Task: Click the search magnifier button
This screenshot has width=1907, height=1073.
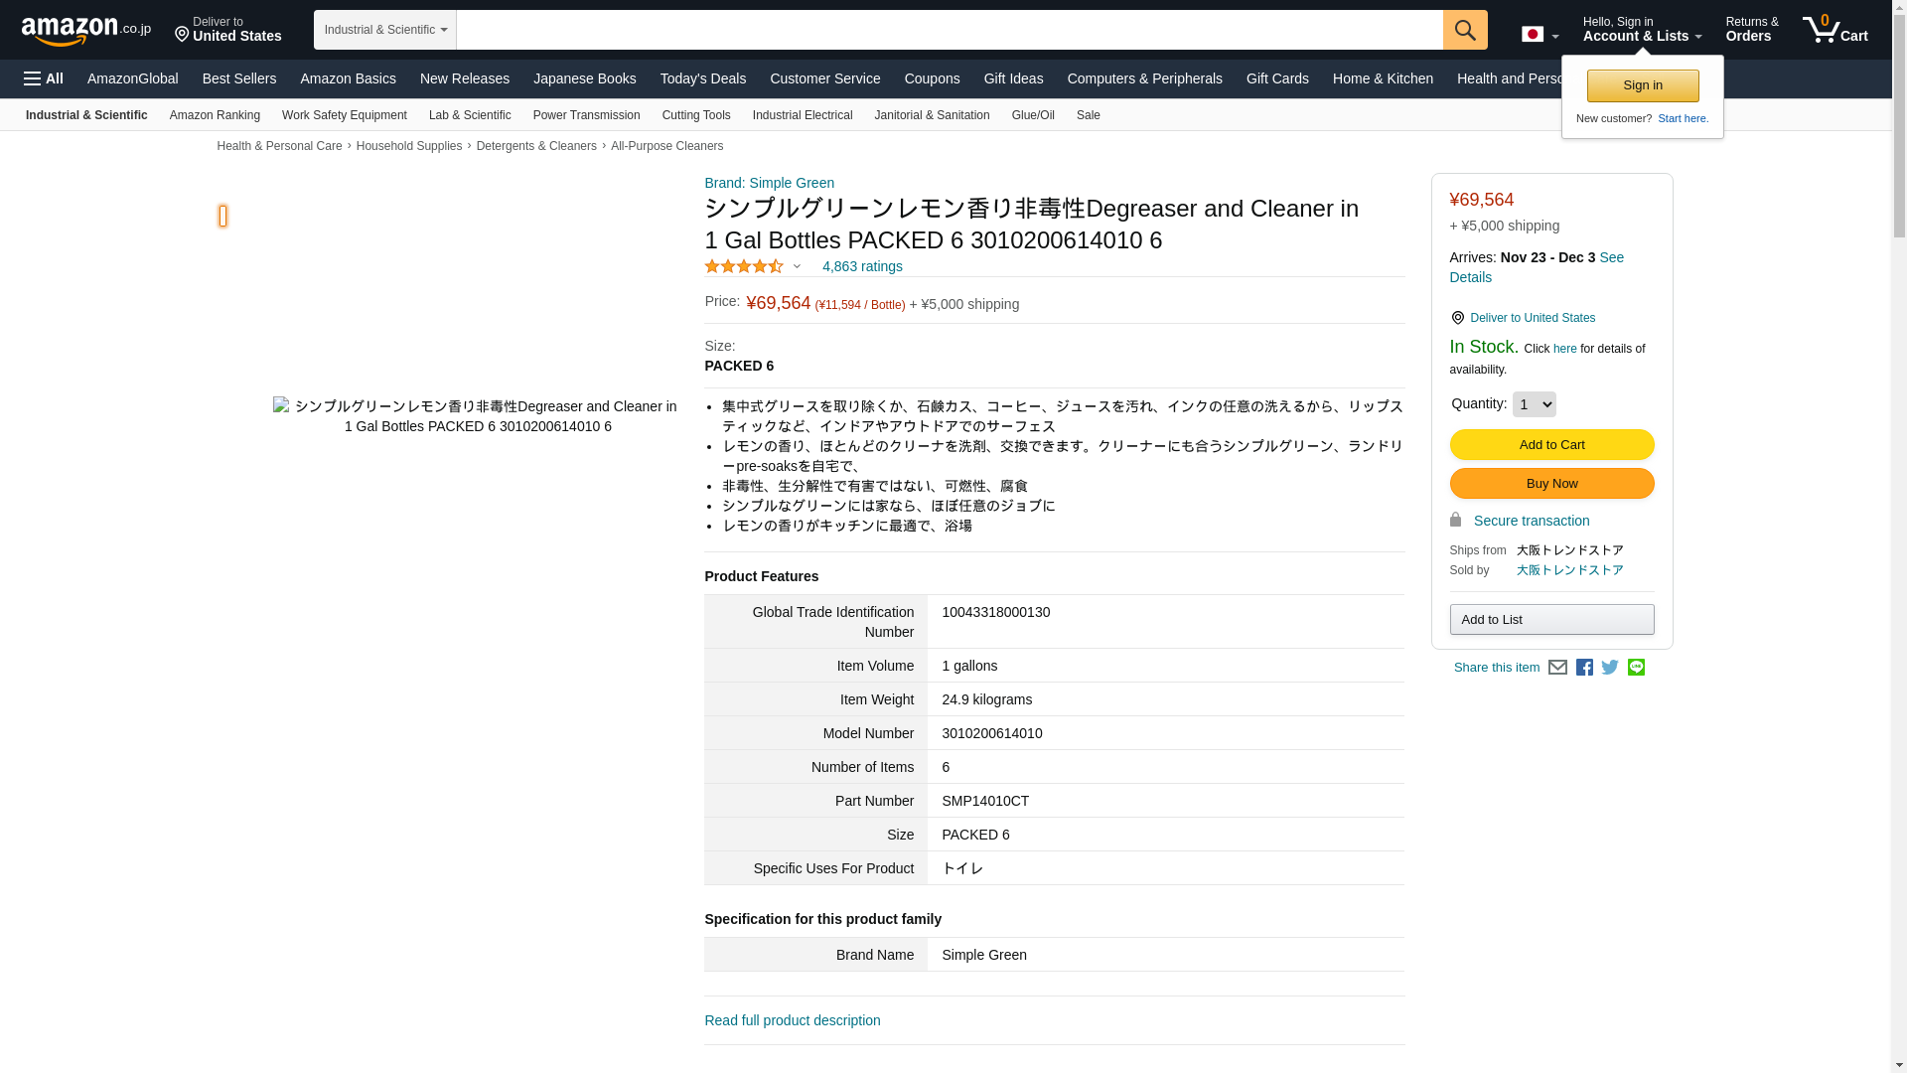Action: coord(1464,30)
